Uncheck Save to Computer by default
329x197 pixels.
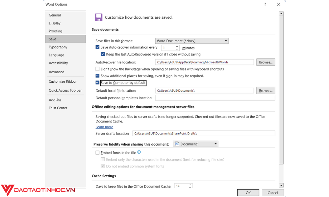97,83
